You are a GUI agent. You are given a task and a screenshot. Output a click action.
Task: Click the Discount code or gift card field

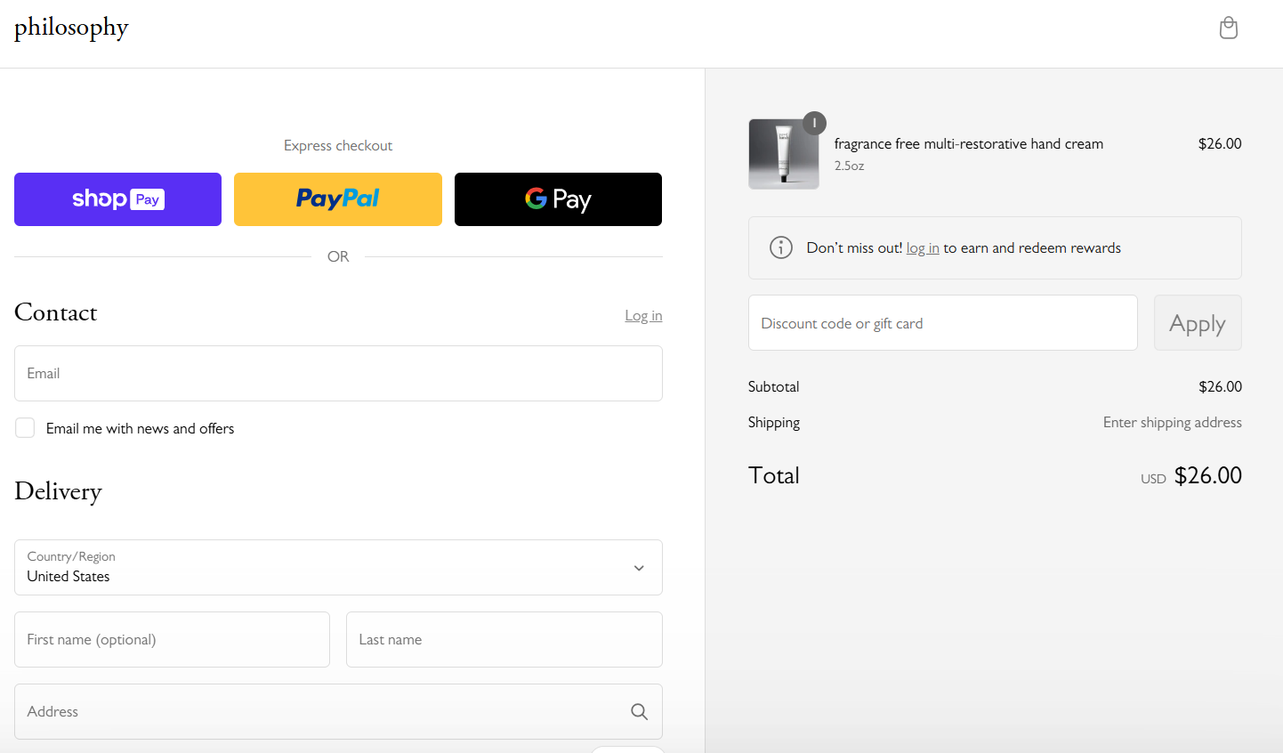[942, 323]
